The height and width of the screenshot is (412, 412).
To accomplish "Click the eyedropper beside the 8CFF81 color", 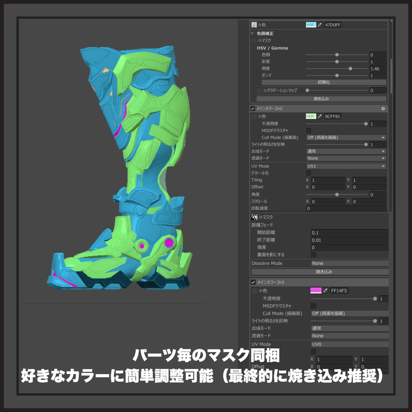I will [319, 116].
